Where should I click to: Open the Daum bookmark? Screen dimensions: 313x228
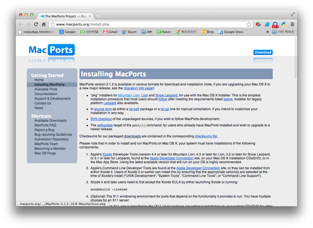pyautogui.click(x=129, y=32)
